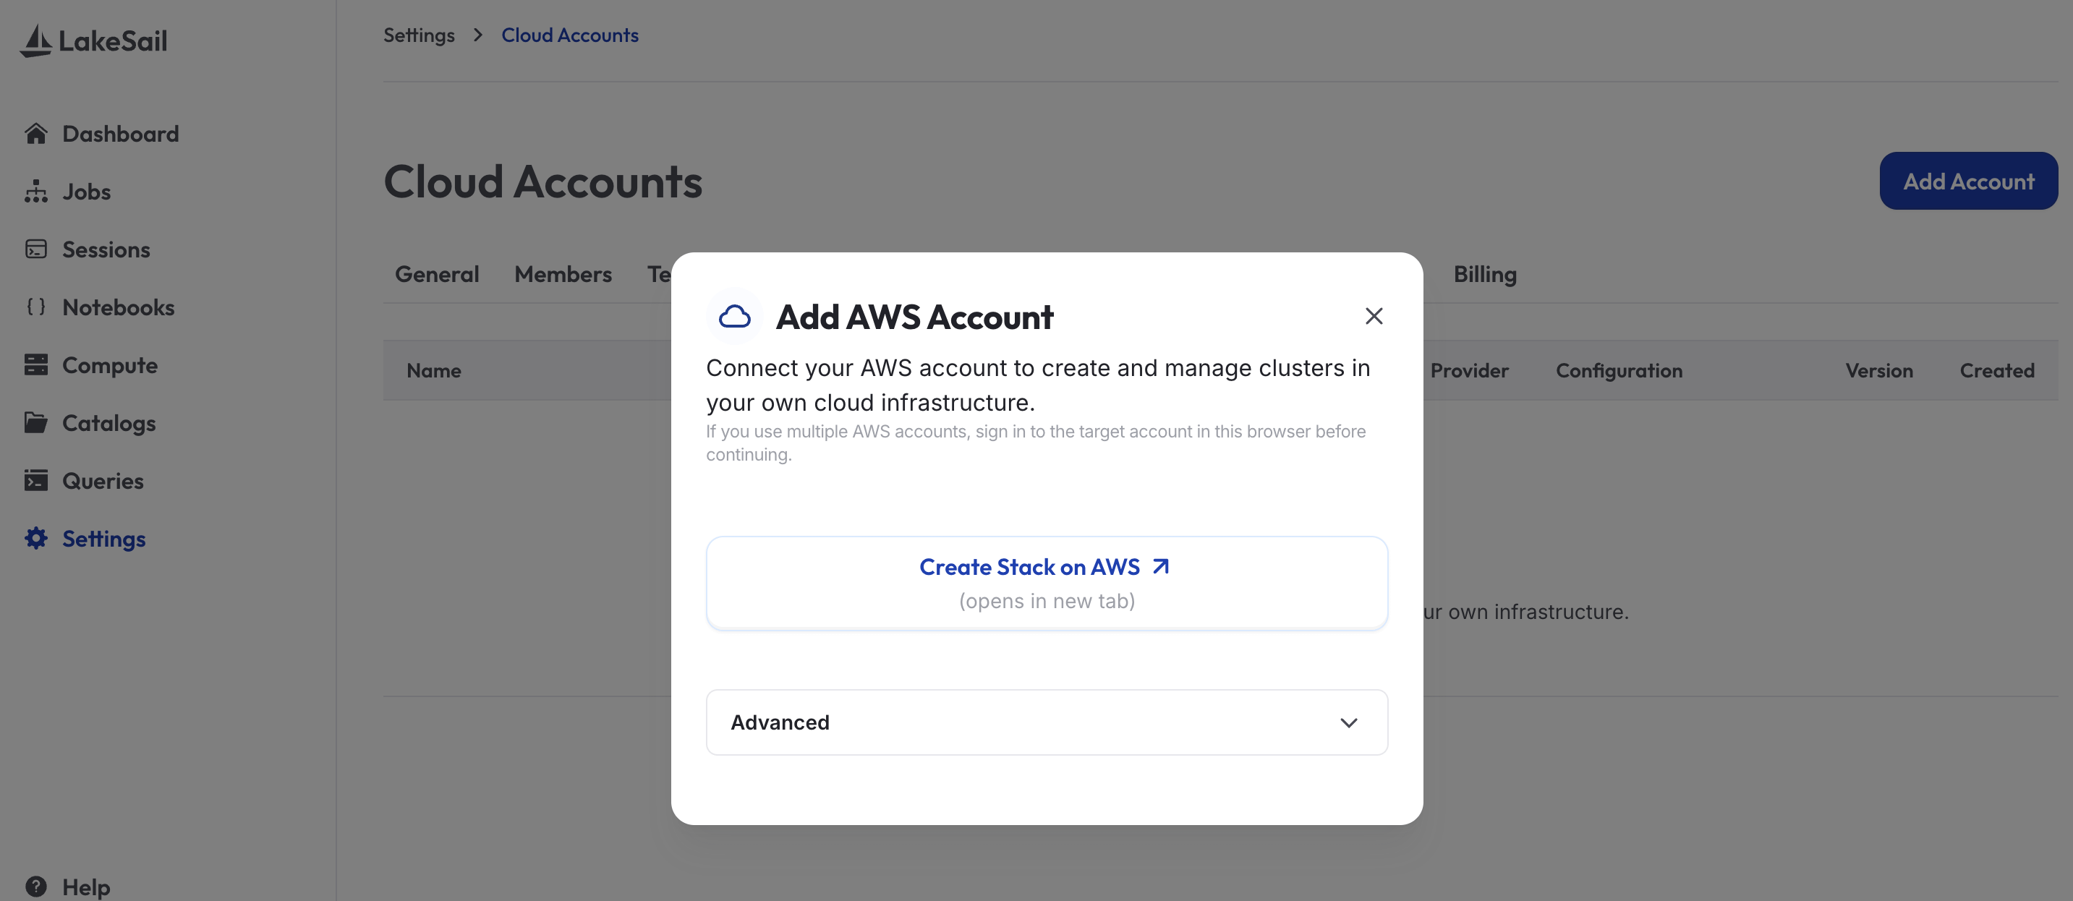Open the Billing tab
Viewport: 2073px width, 901px height.
pyautogui.click(x=1485, y=274)
